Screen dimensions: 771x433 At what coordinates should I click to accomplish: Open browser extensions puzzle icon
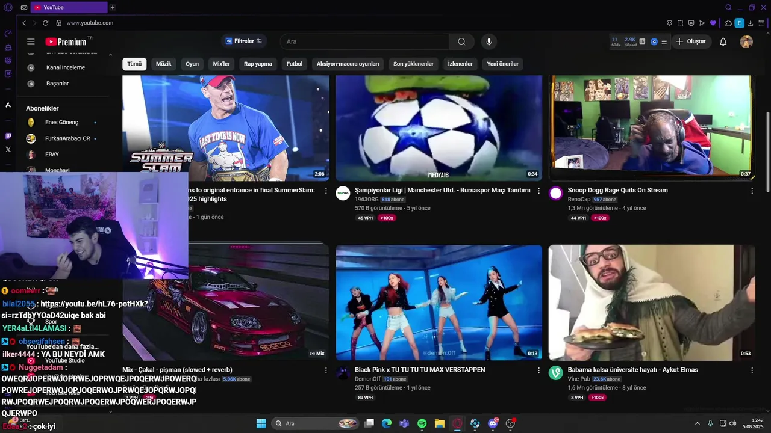(x=728, y=23)
